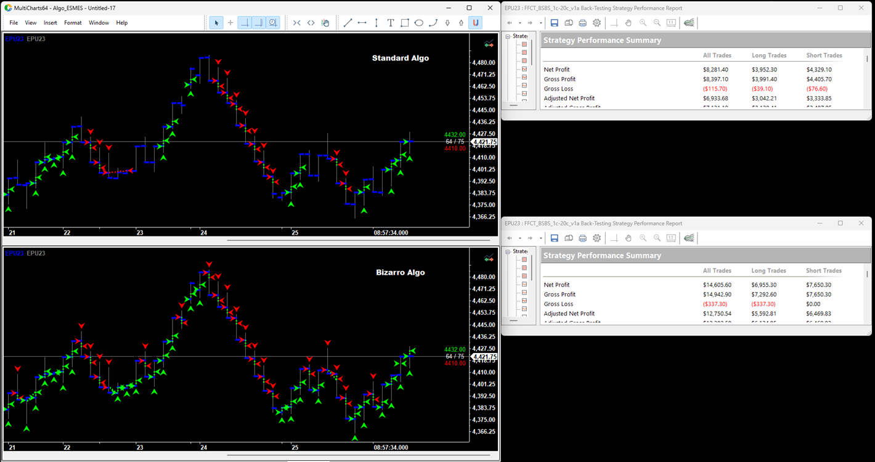Select the Horizontal Line drawing tool
The height and width of the screenshot is (462, 875).
point(362,23)
